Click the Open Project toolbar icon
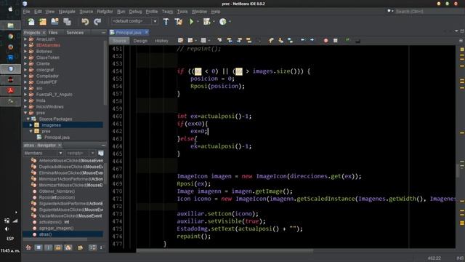This screenshot has height=262, width=465. coord(55,21)
